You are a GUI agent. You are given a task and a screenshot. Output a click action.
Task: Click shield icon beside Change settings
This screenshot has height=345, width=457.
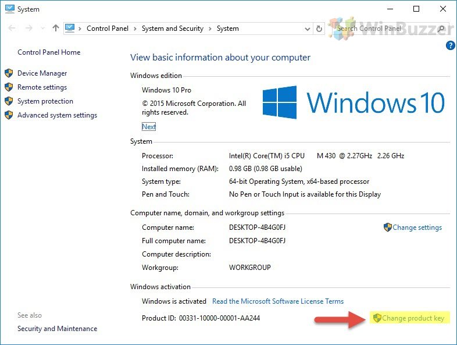(388, 227)
